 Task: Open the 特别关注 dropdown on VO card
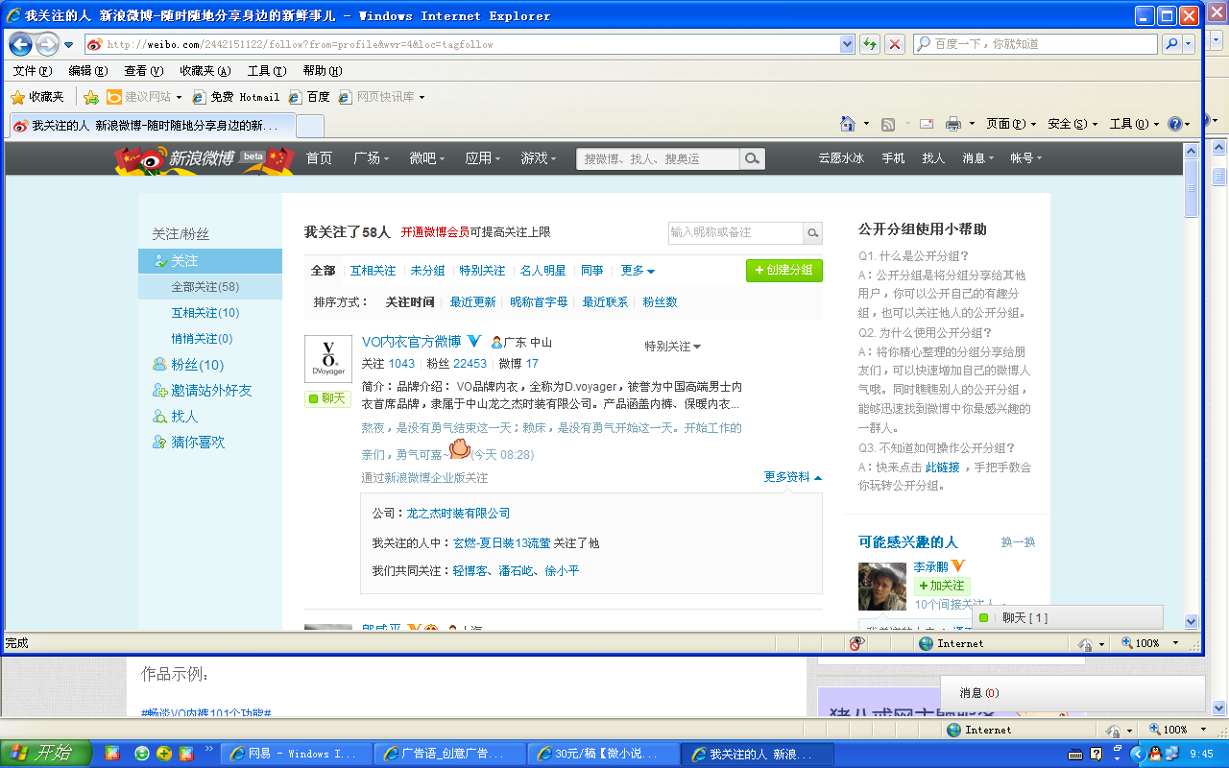tap(673, 346)
